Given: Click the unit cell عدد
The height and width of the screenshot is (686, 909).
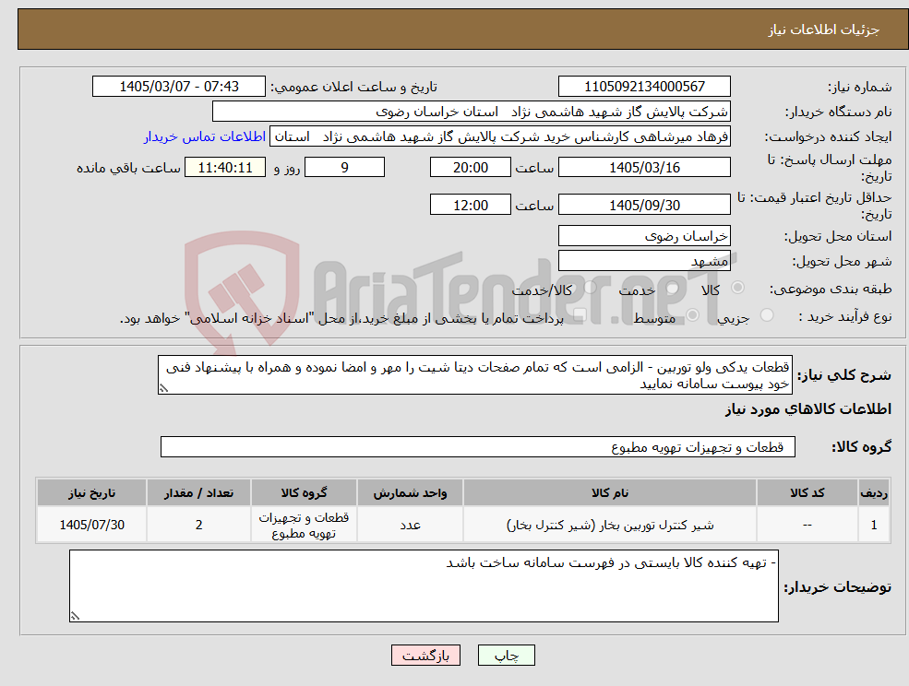Looking at the screenshot, I should pyautogui.click(x=410, y=525).
